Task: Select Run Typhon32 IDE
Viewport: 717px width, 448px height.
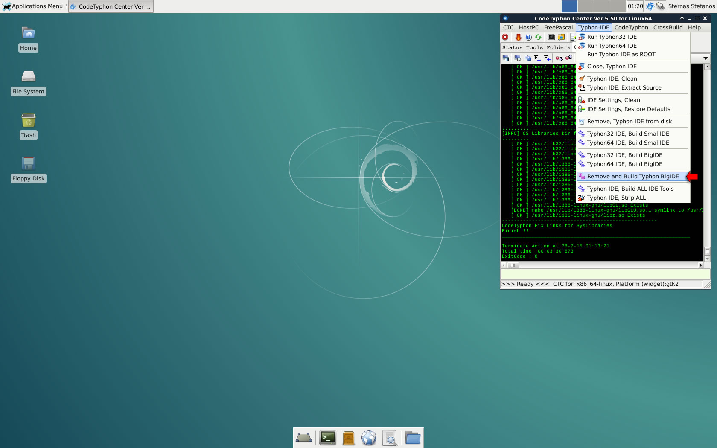Action: 633,37
